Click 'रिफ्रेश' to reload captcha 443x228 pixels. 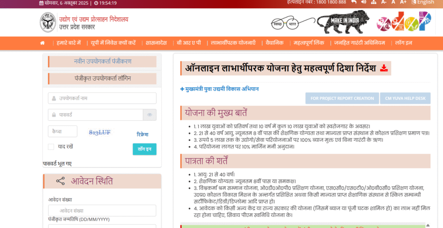click(x=143, y=134)
